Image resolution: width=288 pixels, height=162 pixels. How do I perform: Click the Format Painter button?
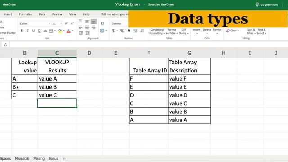(8, 33)
